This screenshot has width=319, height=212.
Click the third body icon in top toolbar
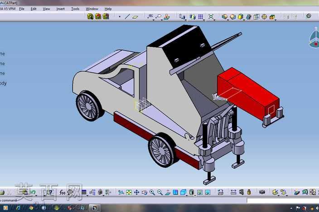click(x=106, y=16)
